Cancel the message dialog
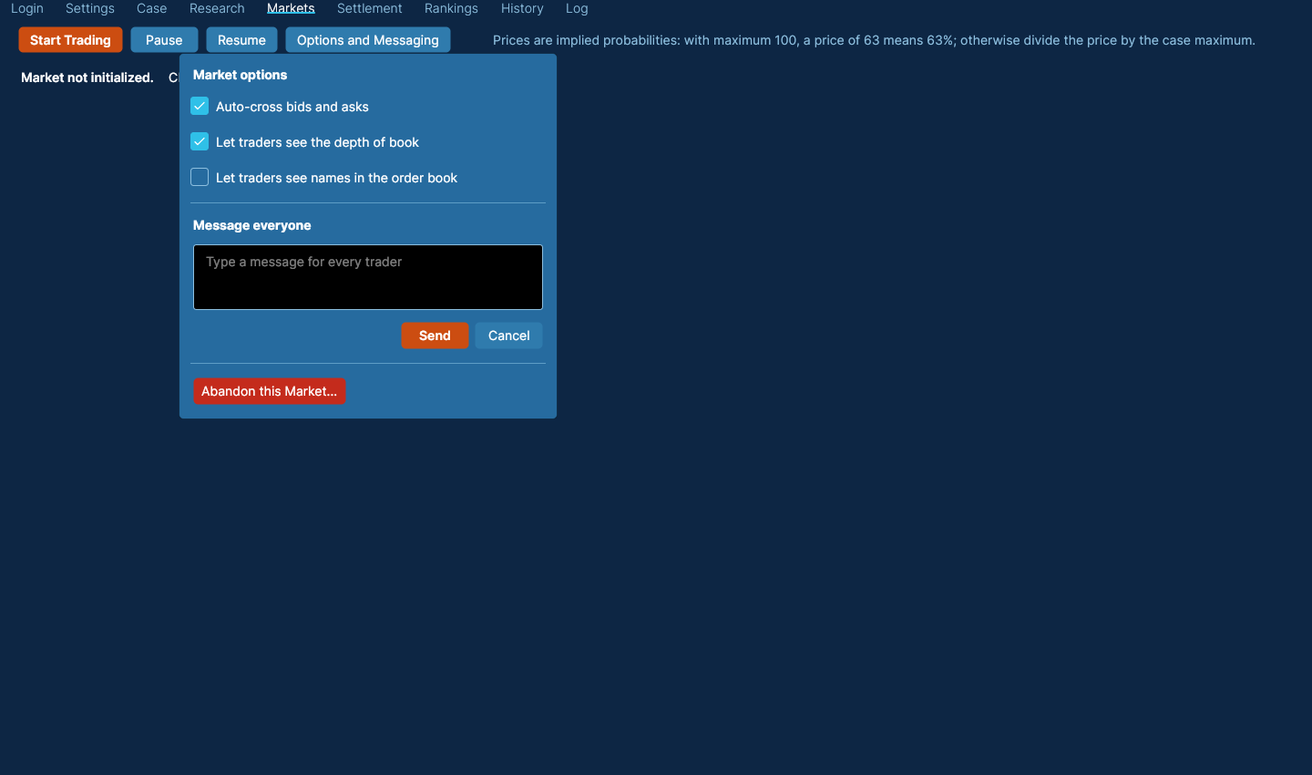Viewport: 1312px width, 775px height. click(508, 336)
